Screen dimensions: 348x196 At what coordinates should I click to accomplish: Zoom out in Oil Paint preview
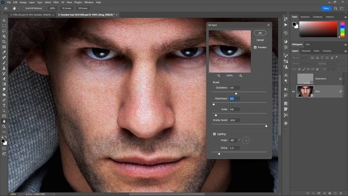click(219, 76)
